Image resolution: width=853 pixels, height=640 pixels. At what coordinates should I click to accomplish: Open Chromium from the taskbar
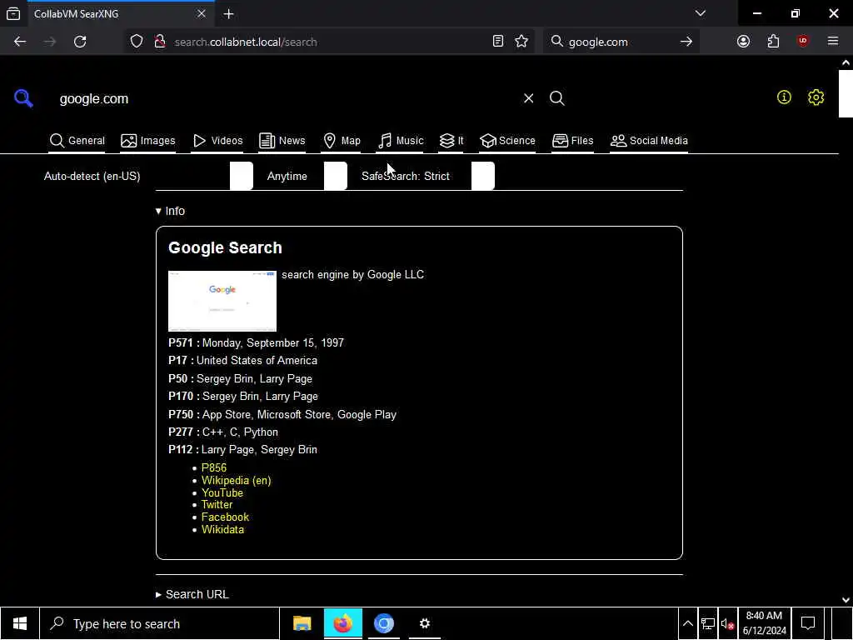(x=383, y=623)
